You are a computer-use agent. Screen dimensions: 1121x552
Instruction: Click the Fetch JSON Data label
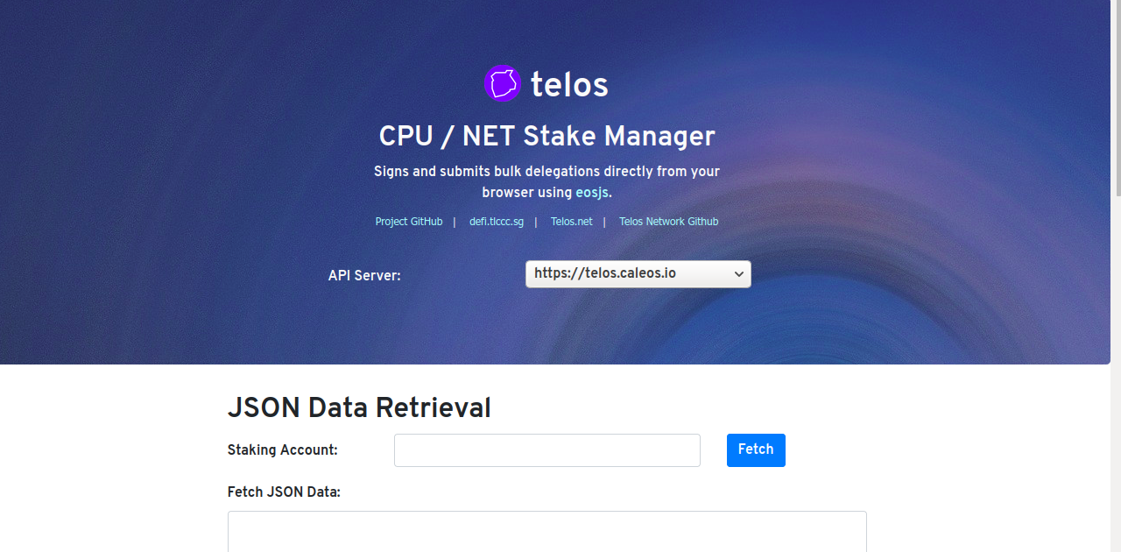coord(284,492)
